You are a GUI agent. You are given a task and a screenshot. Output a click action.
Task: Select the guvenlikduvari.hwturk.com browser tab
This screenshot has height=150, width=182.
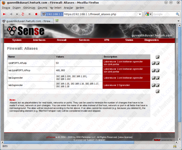click(x=27, y=21)
